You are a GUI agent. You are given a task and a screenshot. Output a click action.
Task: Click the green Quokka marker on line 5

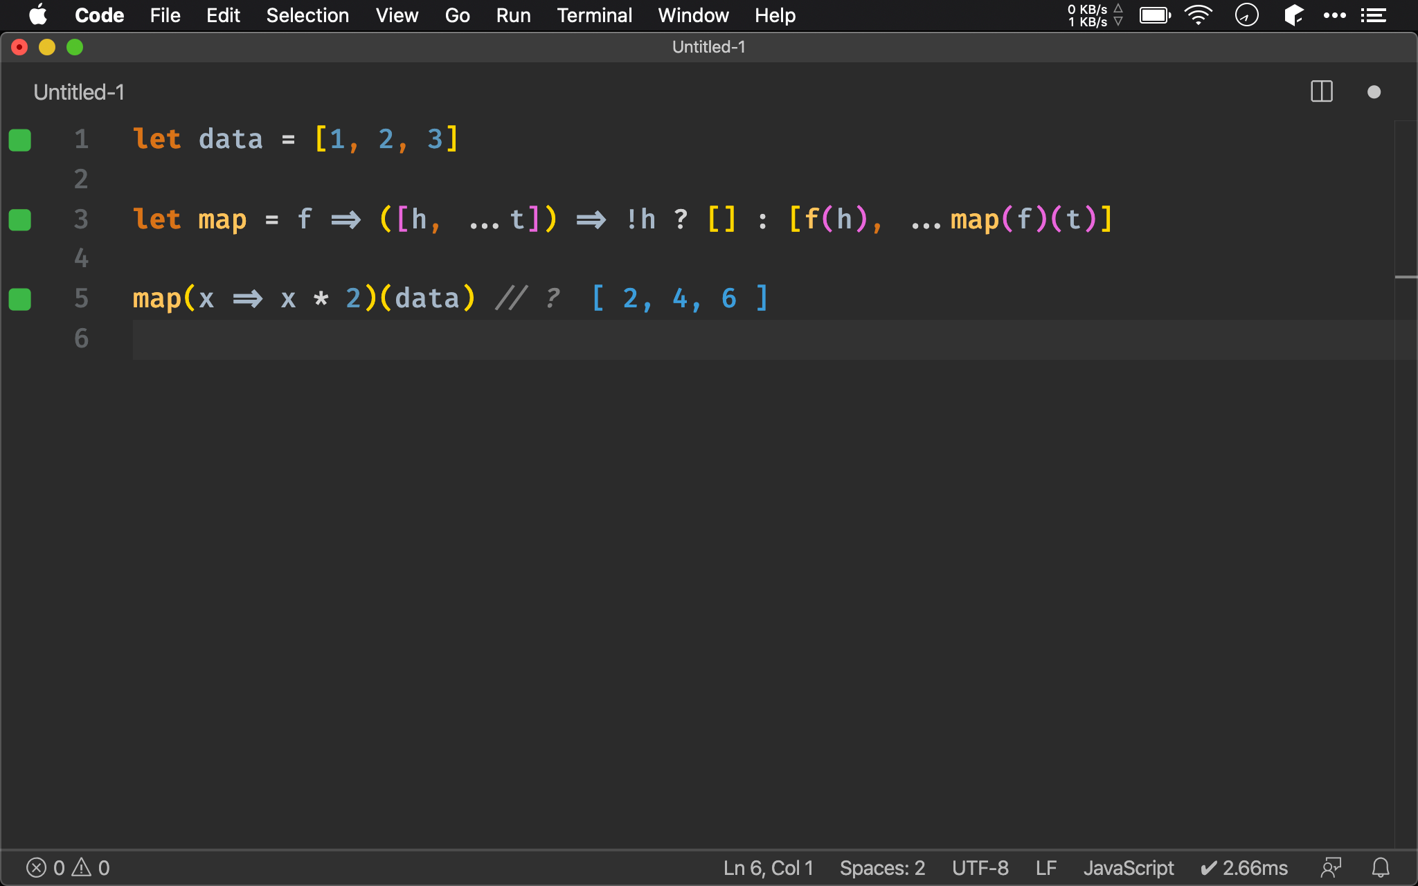20,300
